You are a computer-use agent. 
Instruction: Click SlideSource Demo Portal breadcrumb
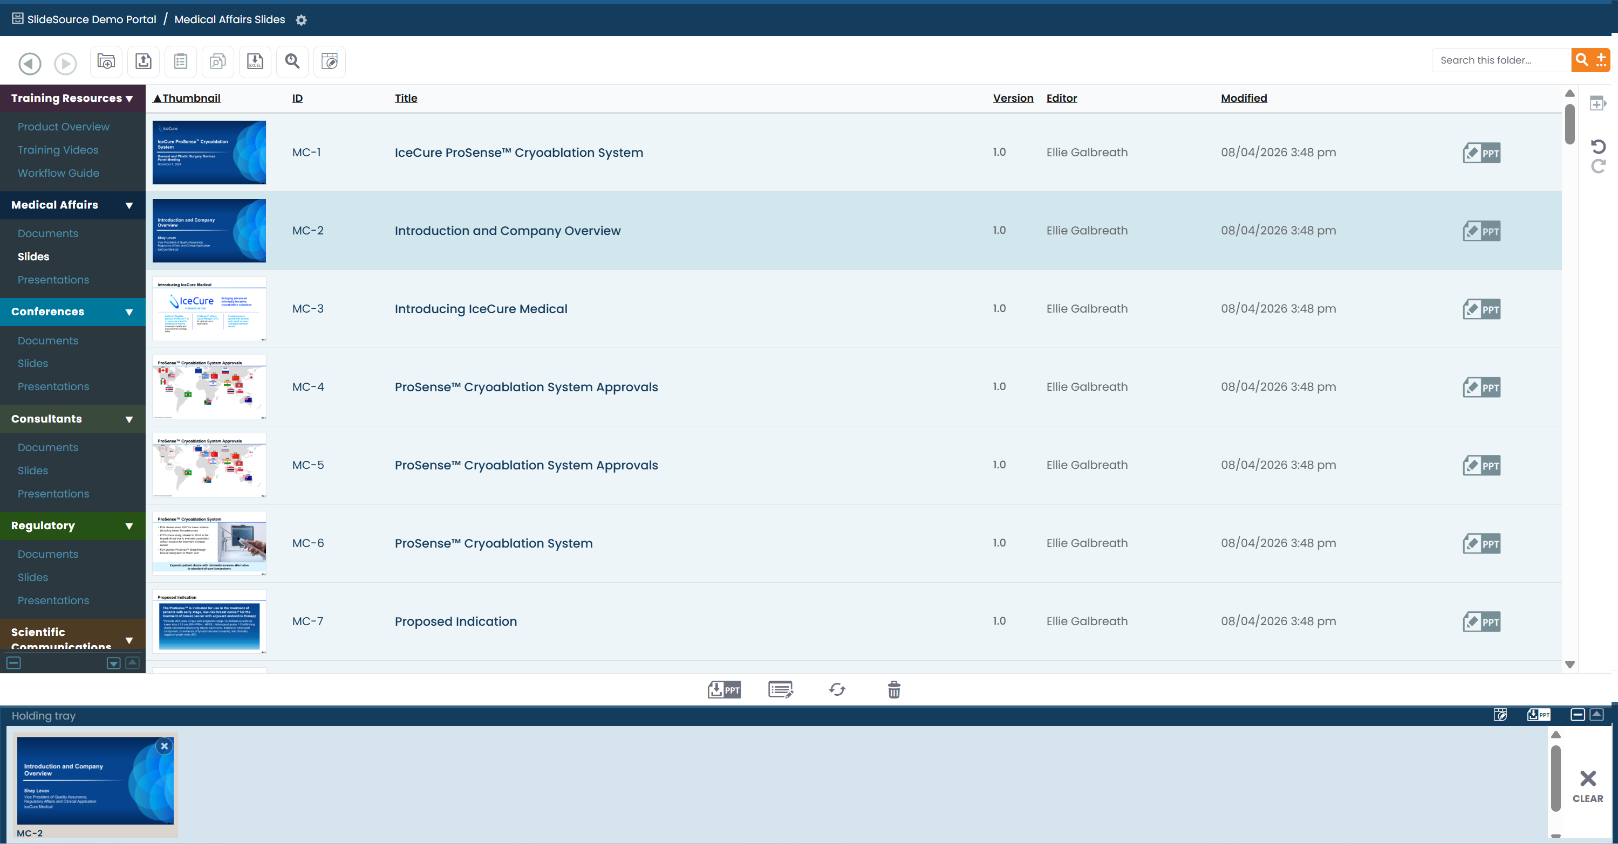[x=92, y=19]
